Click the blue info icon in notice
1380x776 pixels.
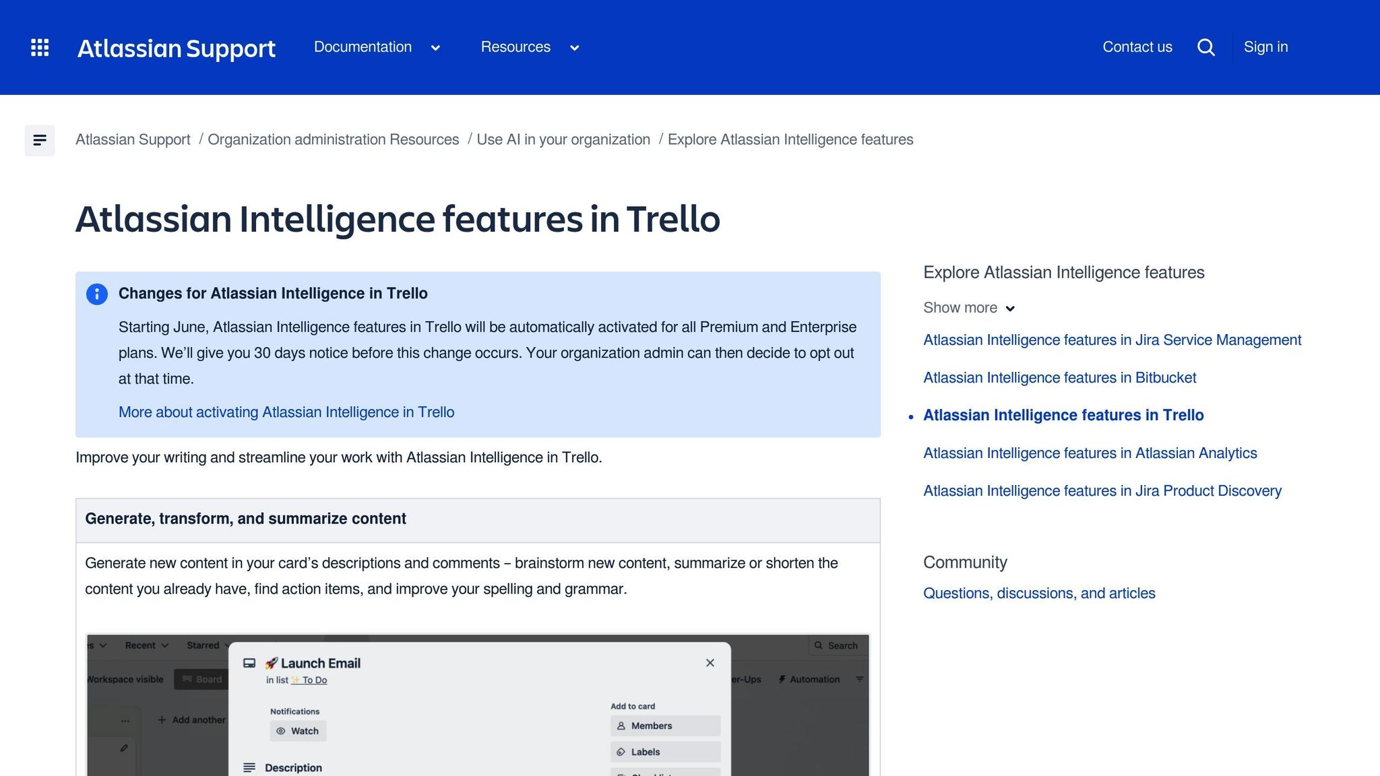(97, 294)
